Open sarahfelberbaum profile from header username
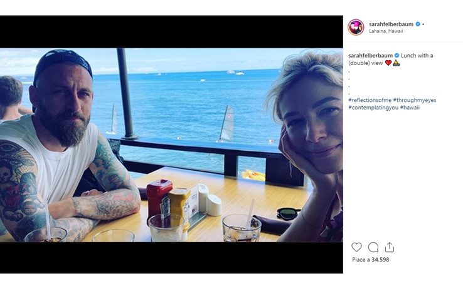The height and width of the screenshot is (289, 463). click(x=391, y=24)
